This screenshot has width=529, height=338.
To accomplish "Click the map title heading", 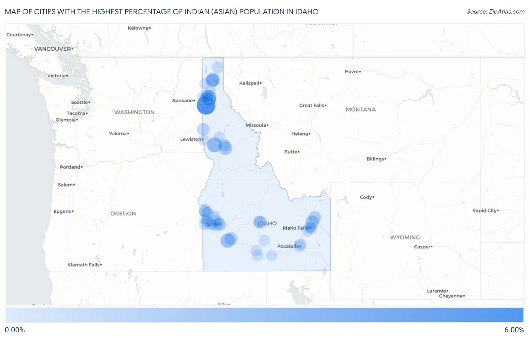I will click(x=162, y=12).
